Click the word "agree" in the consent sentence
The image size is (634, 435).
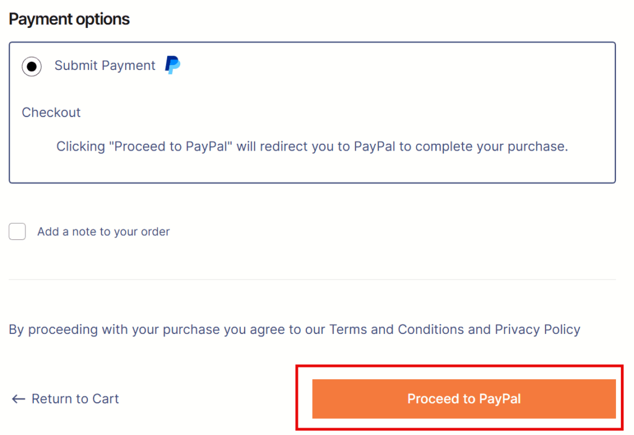coord(267,330)
